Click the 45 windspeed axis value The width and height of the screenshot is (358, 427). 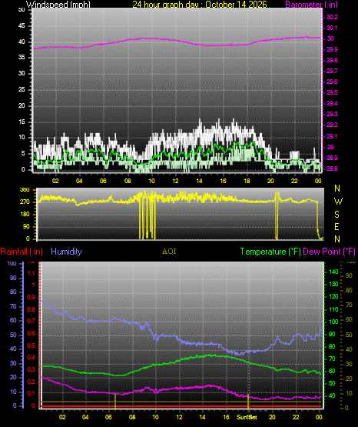(x=22, y=26)
